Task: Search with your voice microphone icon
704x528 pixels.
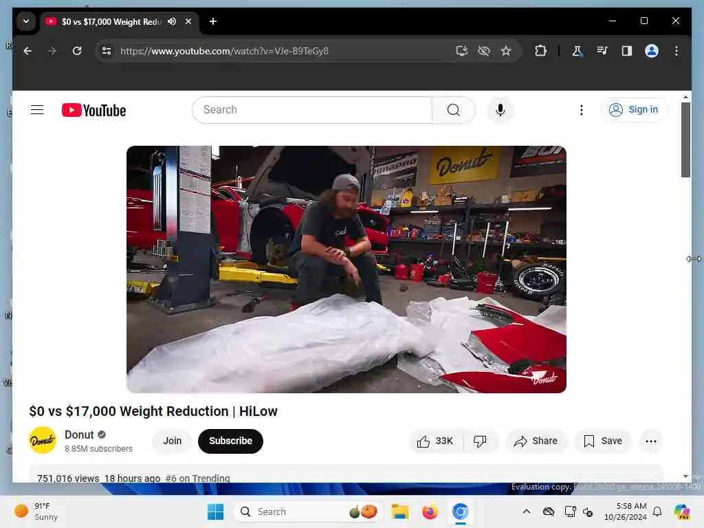Action: tap(500, 110)
